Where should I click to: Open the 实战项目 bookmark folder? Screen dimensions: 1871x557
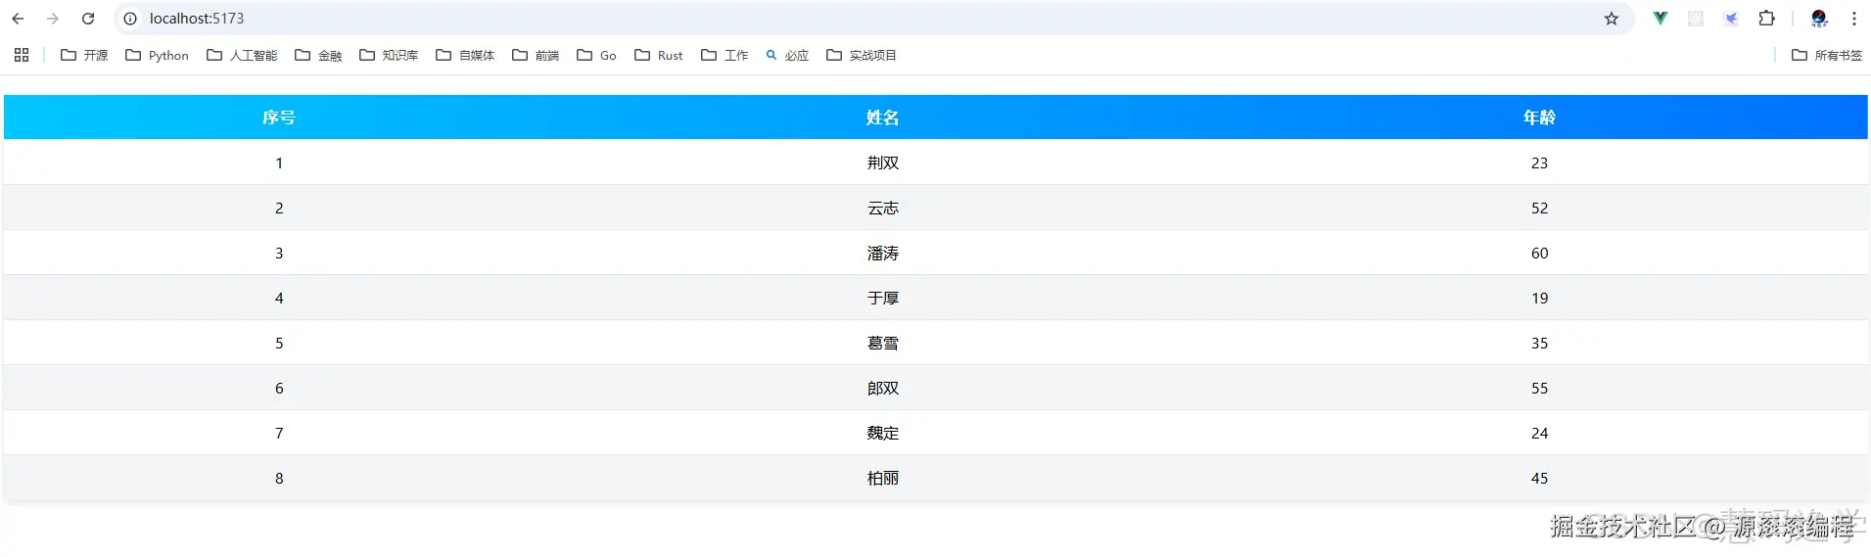click(x=862, y=55)
